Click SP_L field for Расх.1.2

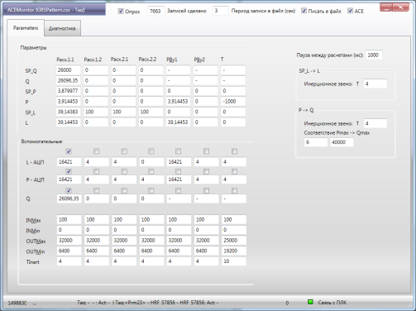tap(96, 112)
